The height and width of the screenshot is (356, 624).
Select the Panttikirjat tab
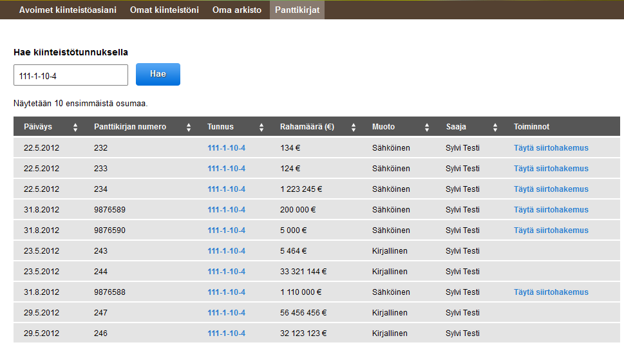(x=298, y=10)
